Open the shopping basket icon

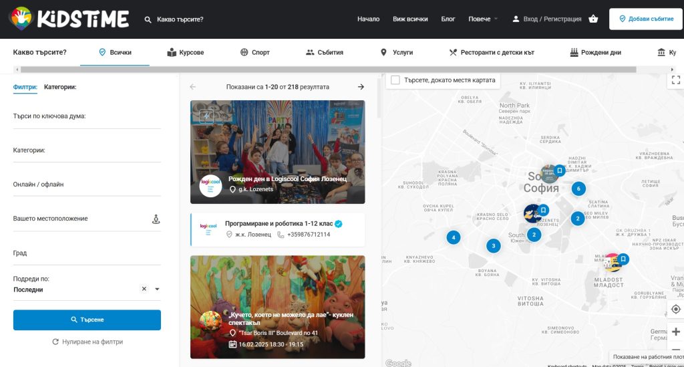pos(593,19)
